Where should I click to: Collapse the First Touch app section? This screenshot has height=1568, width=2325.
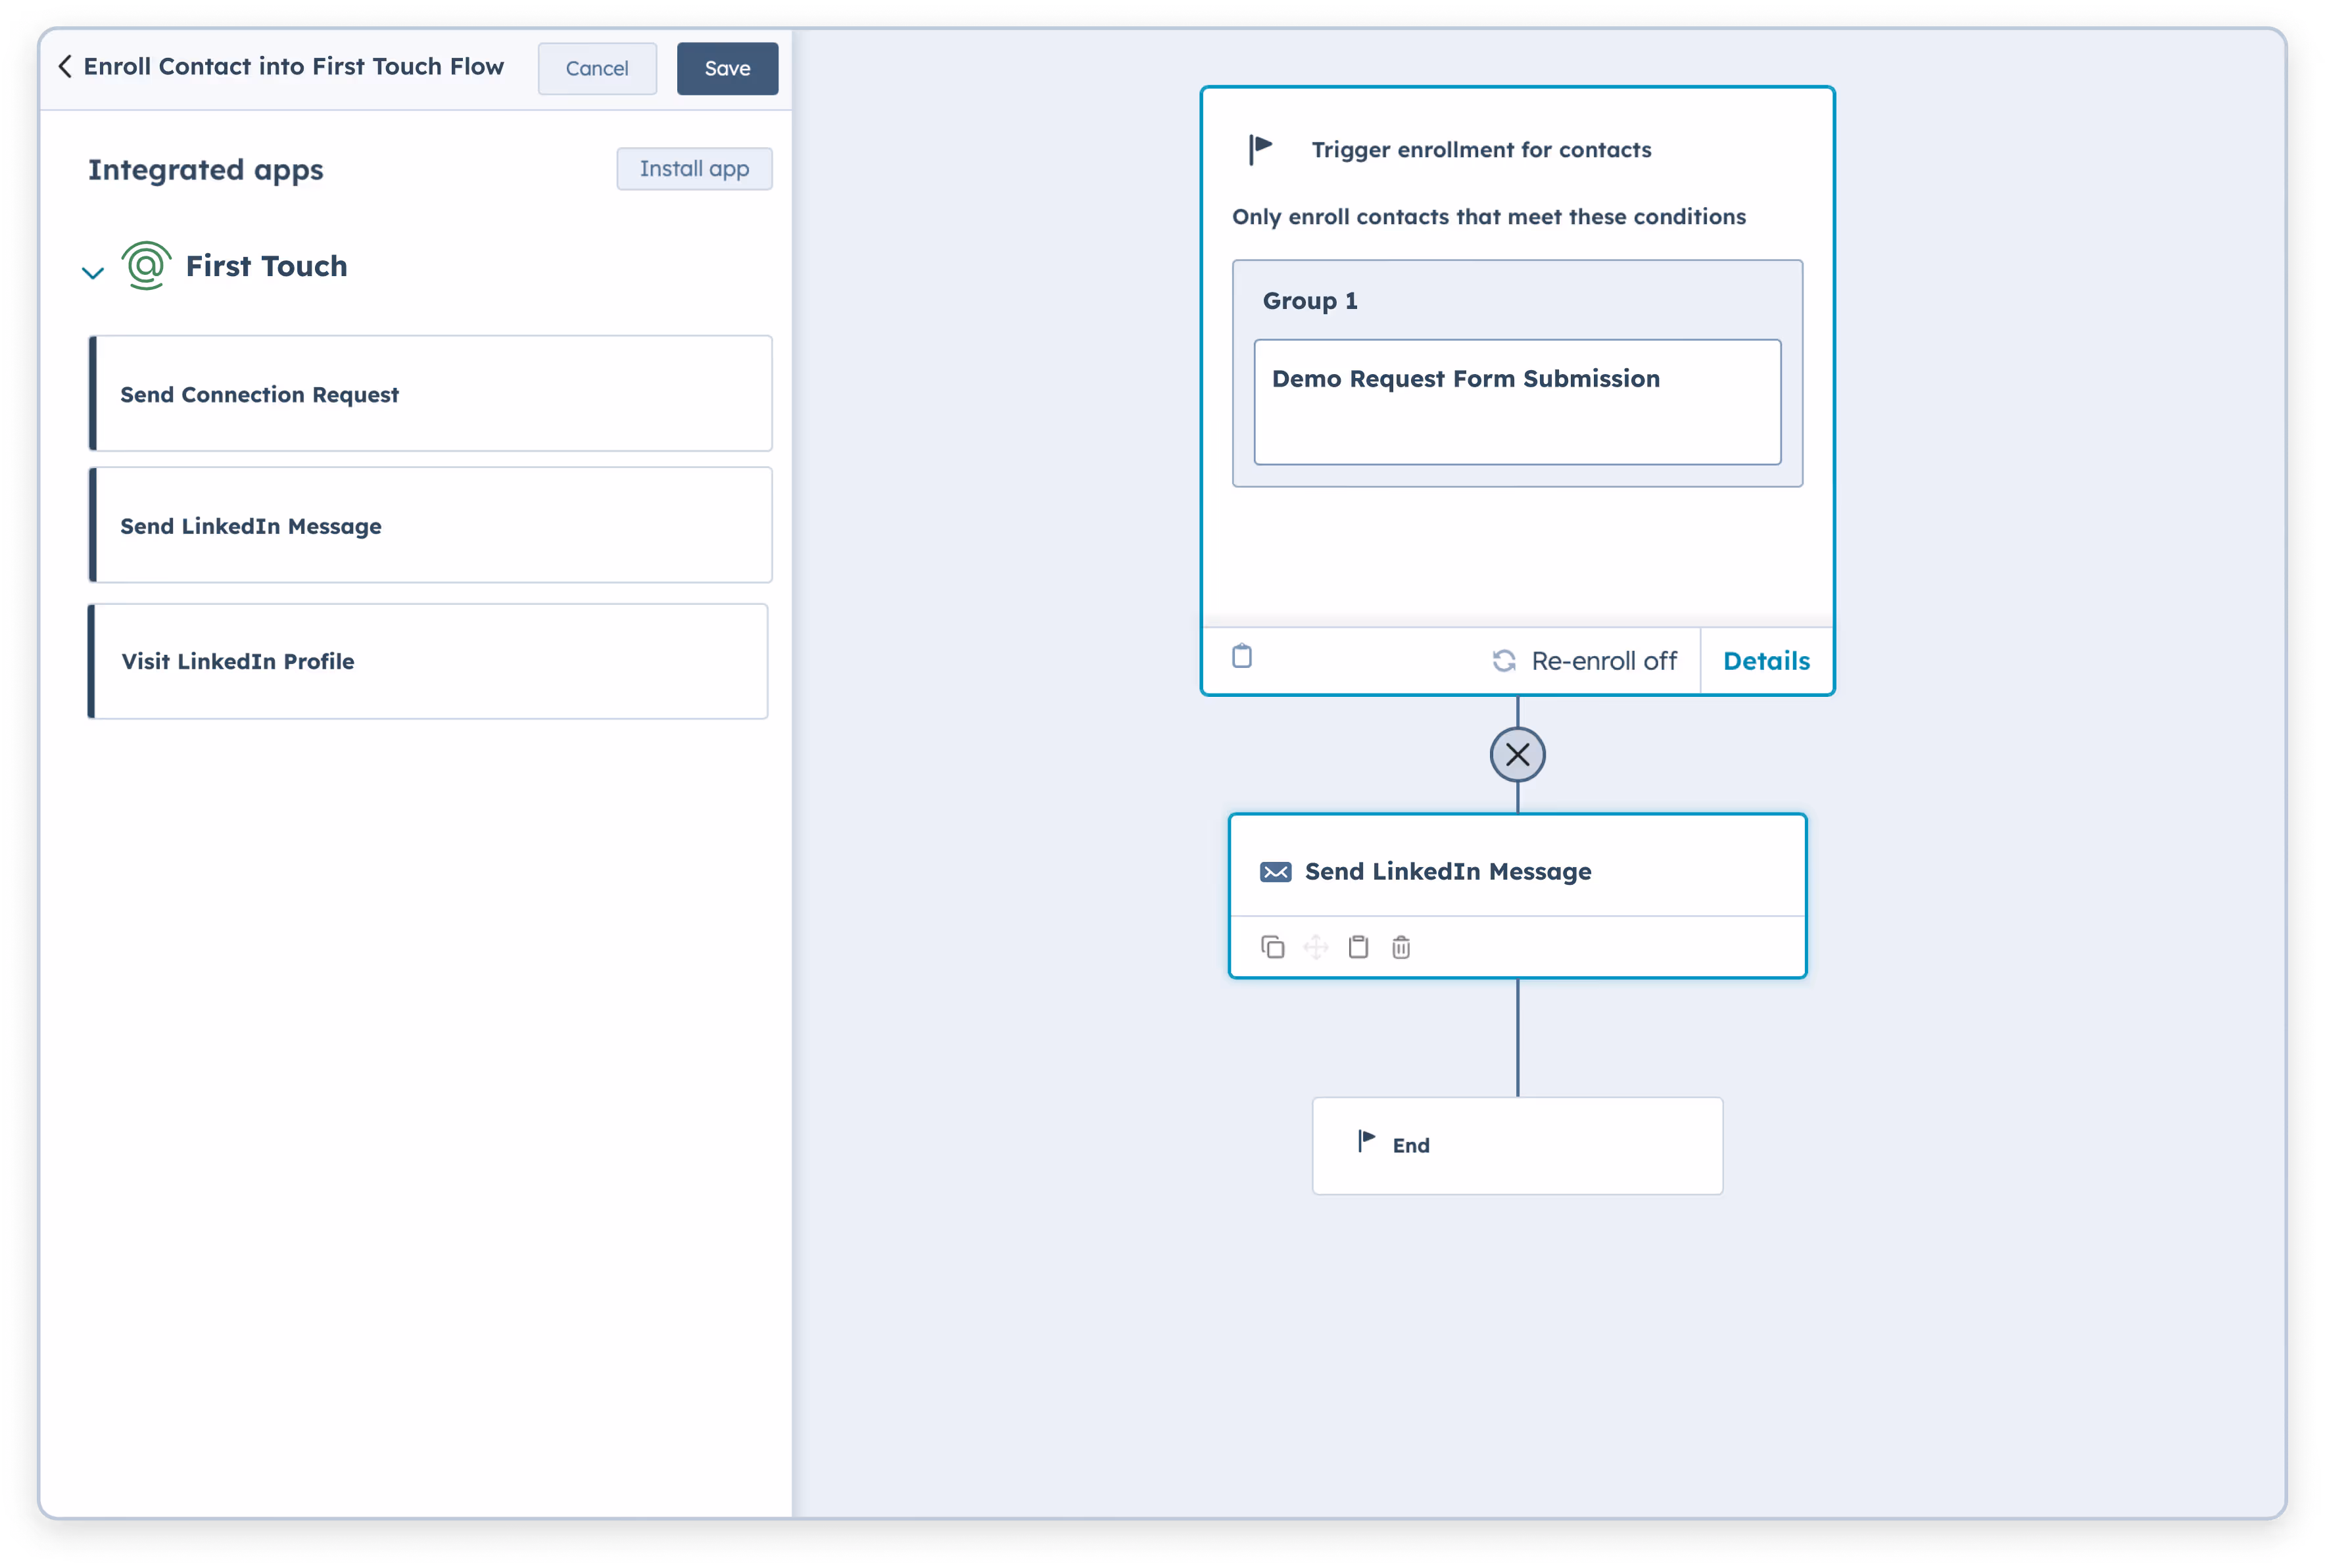coord(93,272)
